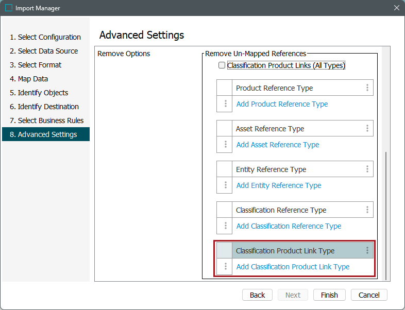Open the Classification Reference Type header options icon
This screenshot has height=310, width=405.
click(367, 210)
